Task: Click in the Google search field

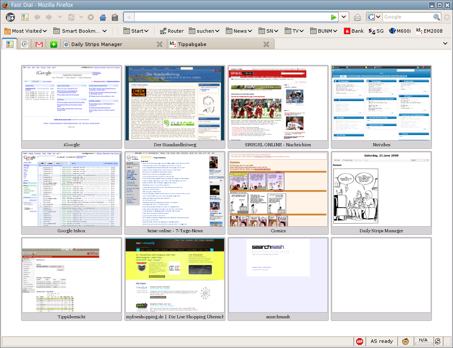Action: pos(407,17)
